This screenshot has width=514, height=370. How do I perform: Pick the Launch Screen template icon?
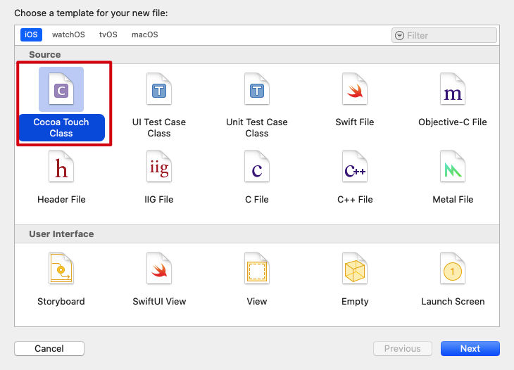tap(453, 269)
